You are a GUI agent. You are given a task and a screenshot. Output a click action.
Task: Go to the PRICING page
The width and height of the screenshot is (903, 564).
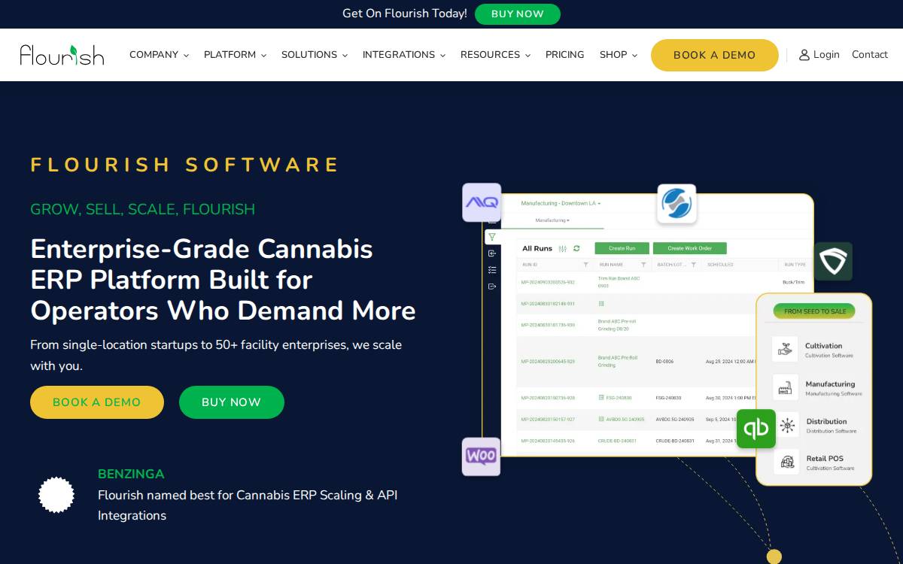coord(565,55)
